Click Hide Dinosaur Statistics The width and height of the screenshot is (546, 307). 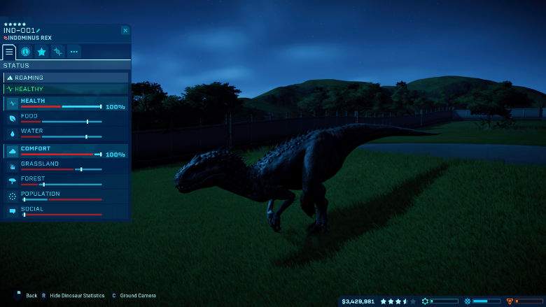(73, 296)
